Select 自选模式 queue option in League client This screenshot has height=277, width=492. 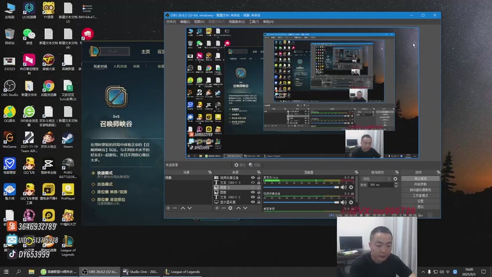click(x=105, y=184)
